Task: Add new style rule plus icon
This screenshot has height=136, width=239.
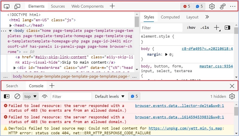Action: 216,28
